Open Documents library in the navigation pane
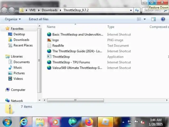The width and height of the screenshot is (169, 127). coord(22,62)
